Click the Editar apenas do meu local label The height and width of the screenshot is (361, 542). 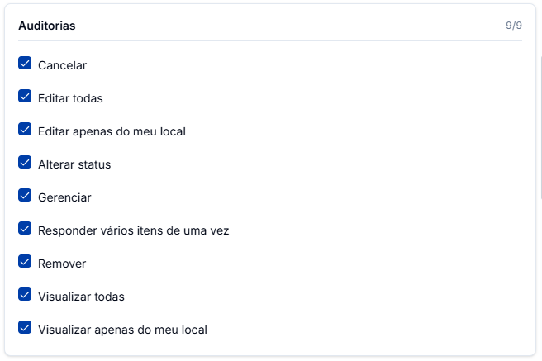[x=112, y=131]
